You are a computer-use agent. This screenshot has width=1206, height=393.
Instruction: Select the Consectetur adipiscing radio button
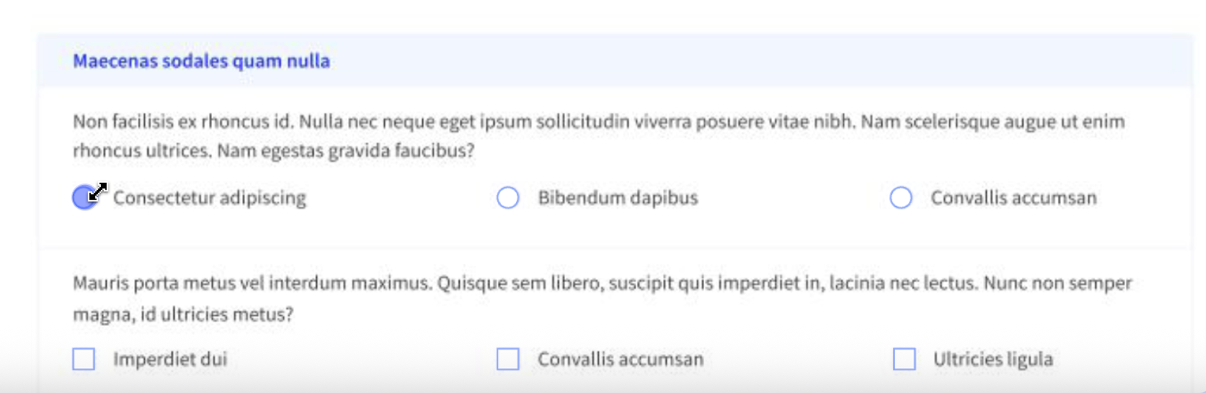pos(84,198)
